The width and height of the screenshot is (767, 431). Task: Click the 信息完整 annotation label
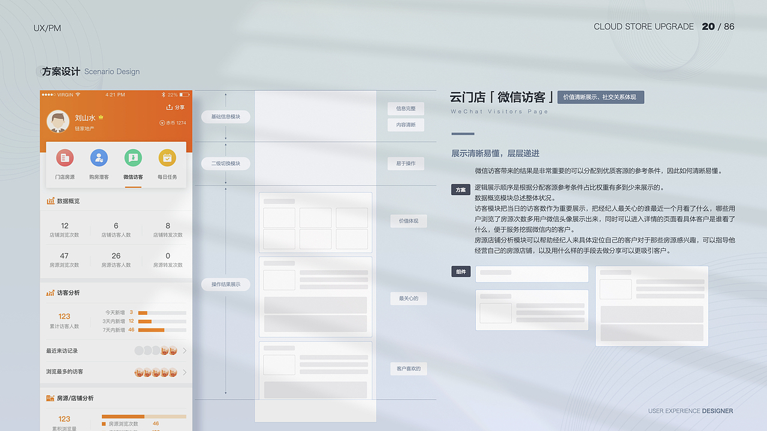pyautogui.click(x=406, y=108)
